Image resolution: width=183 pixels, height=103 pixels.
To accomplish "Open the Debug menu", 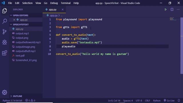I will 54,3.
